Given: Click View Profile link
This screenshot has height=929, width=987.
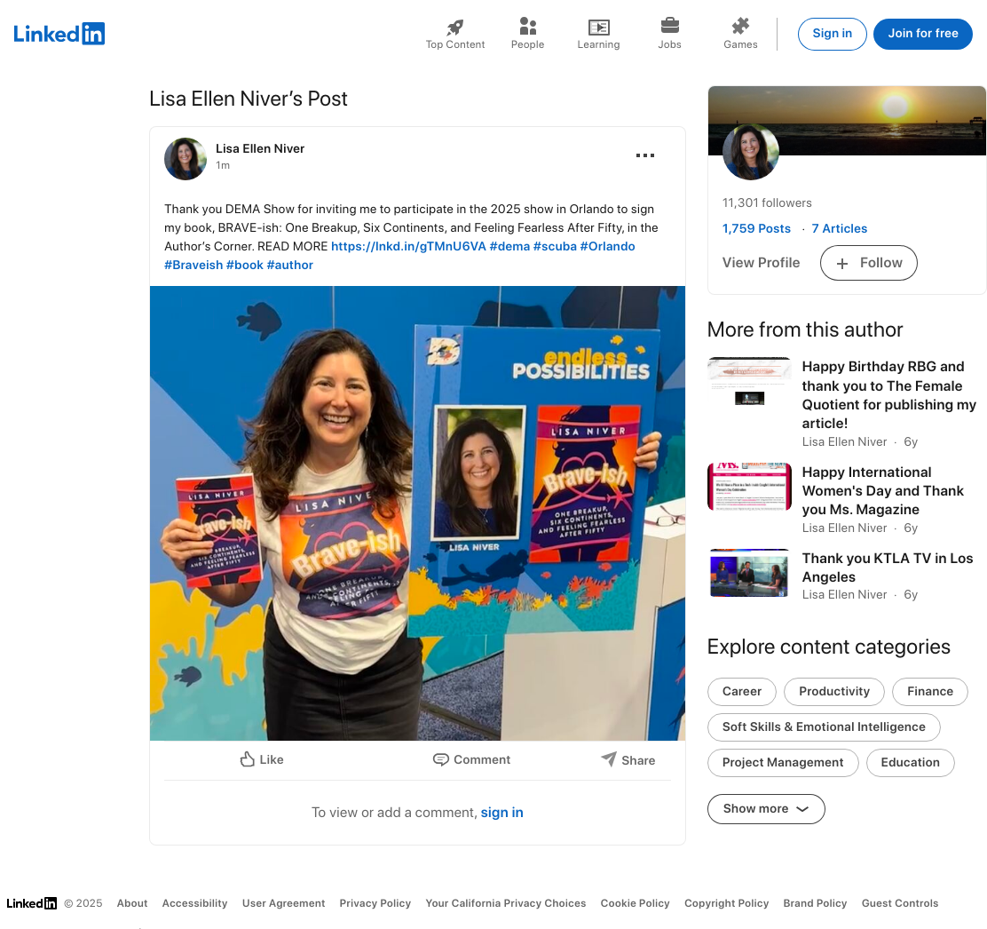Looking at the screenshot, I should 761,263.
